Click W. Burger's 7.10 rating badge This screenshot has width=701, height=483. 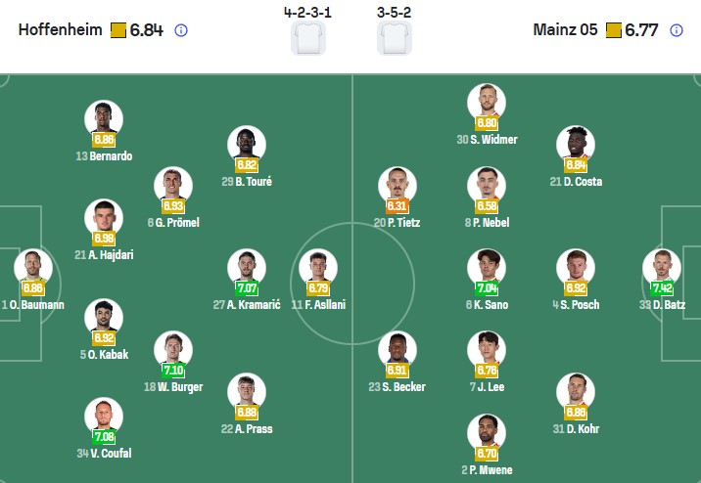pos(173,371)
